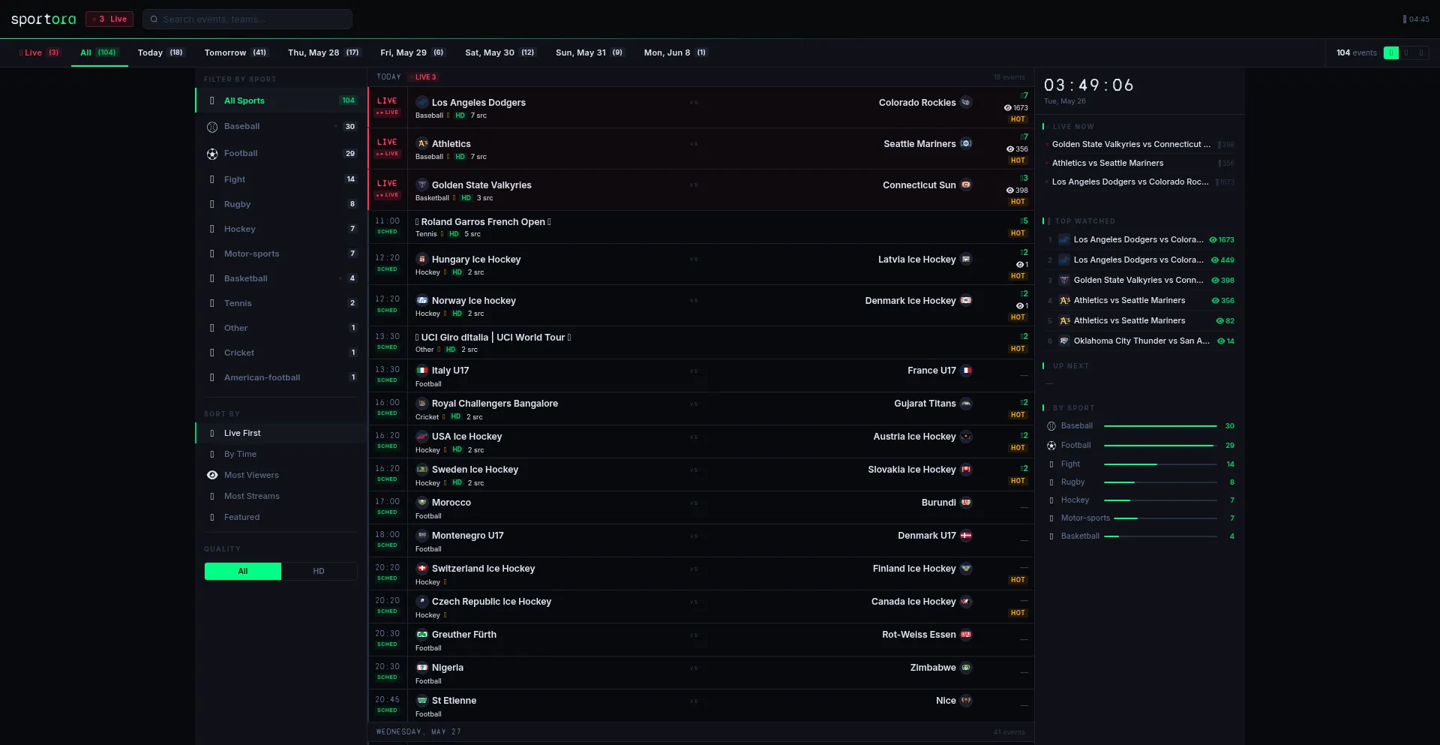The height and width of the screenshot is (745, 1440).
Task: Filter events by Fight
Action: 281,179
